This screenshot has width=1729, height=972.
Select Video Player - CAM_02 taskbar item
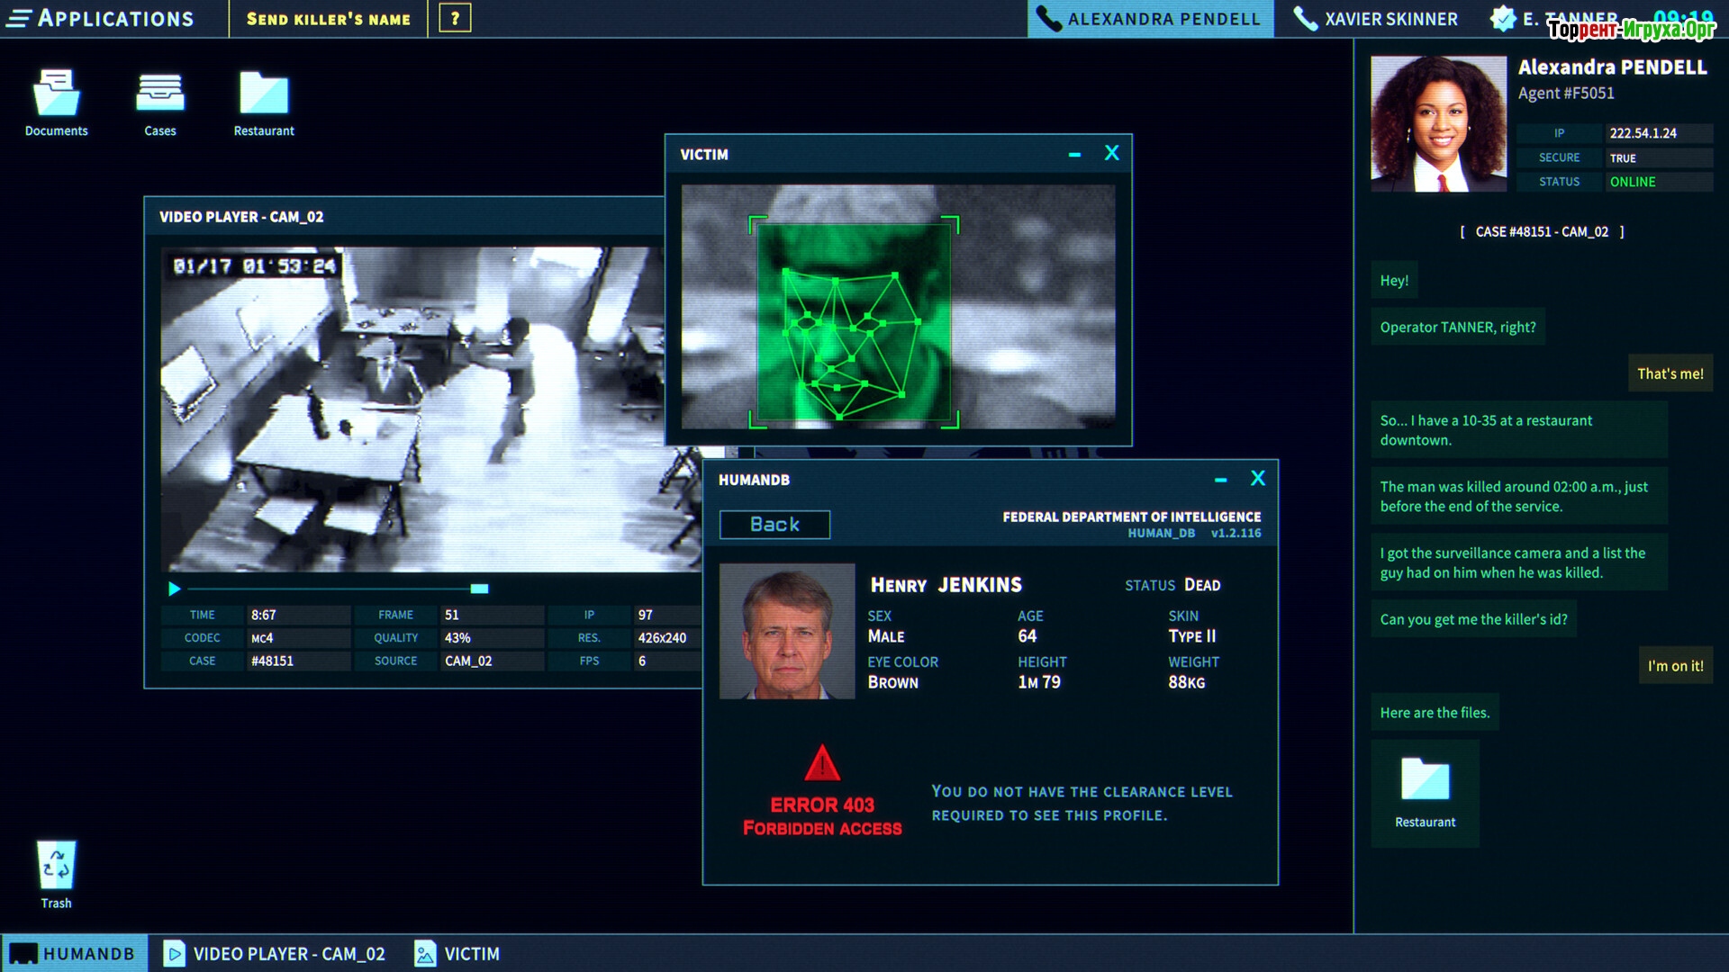tap(275, 953)
